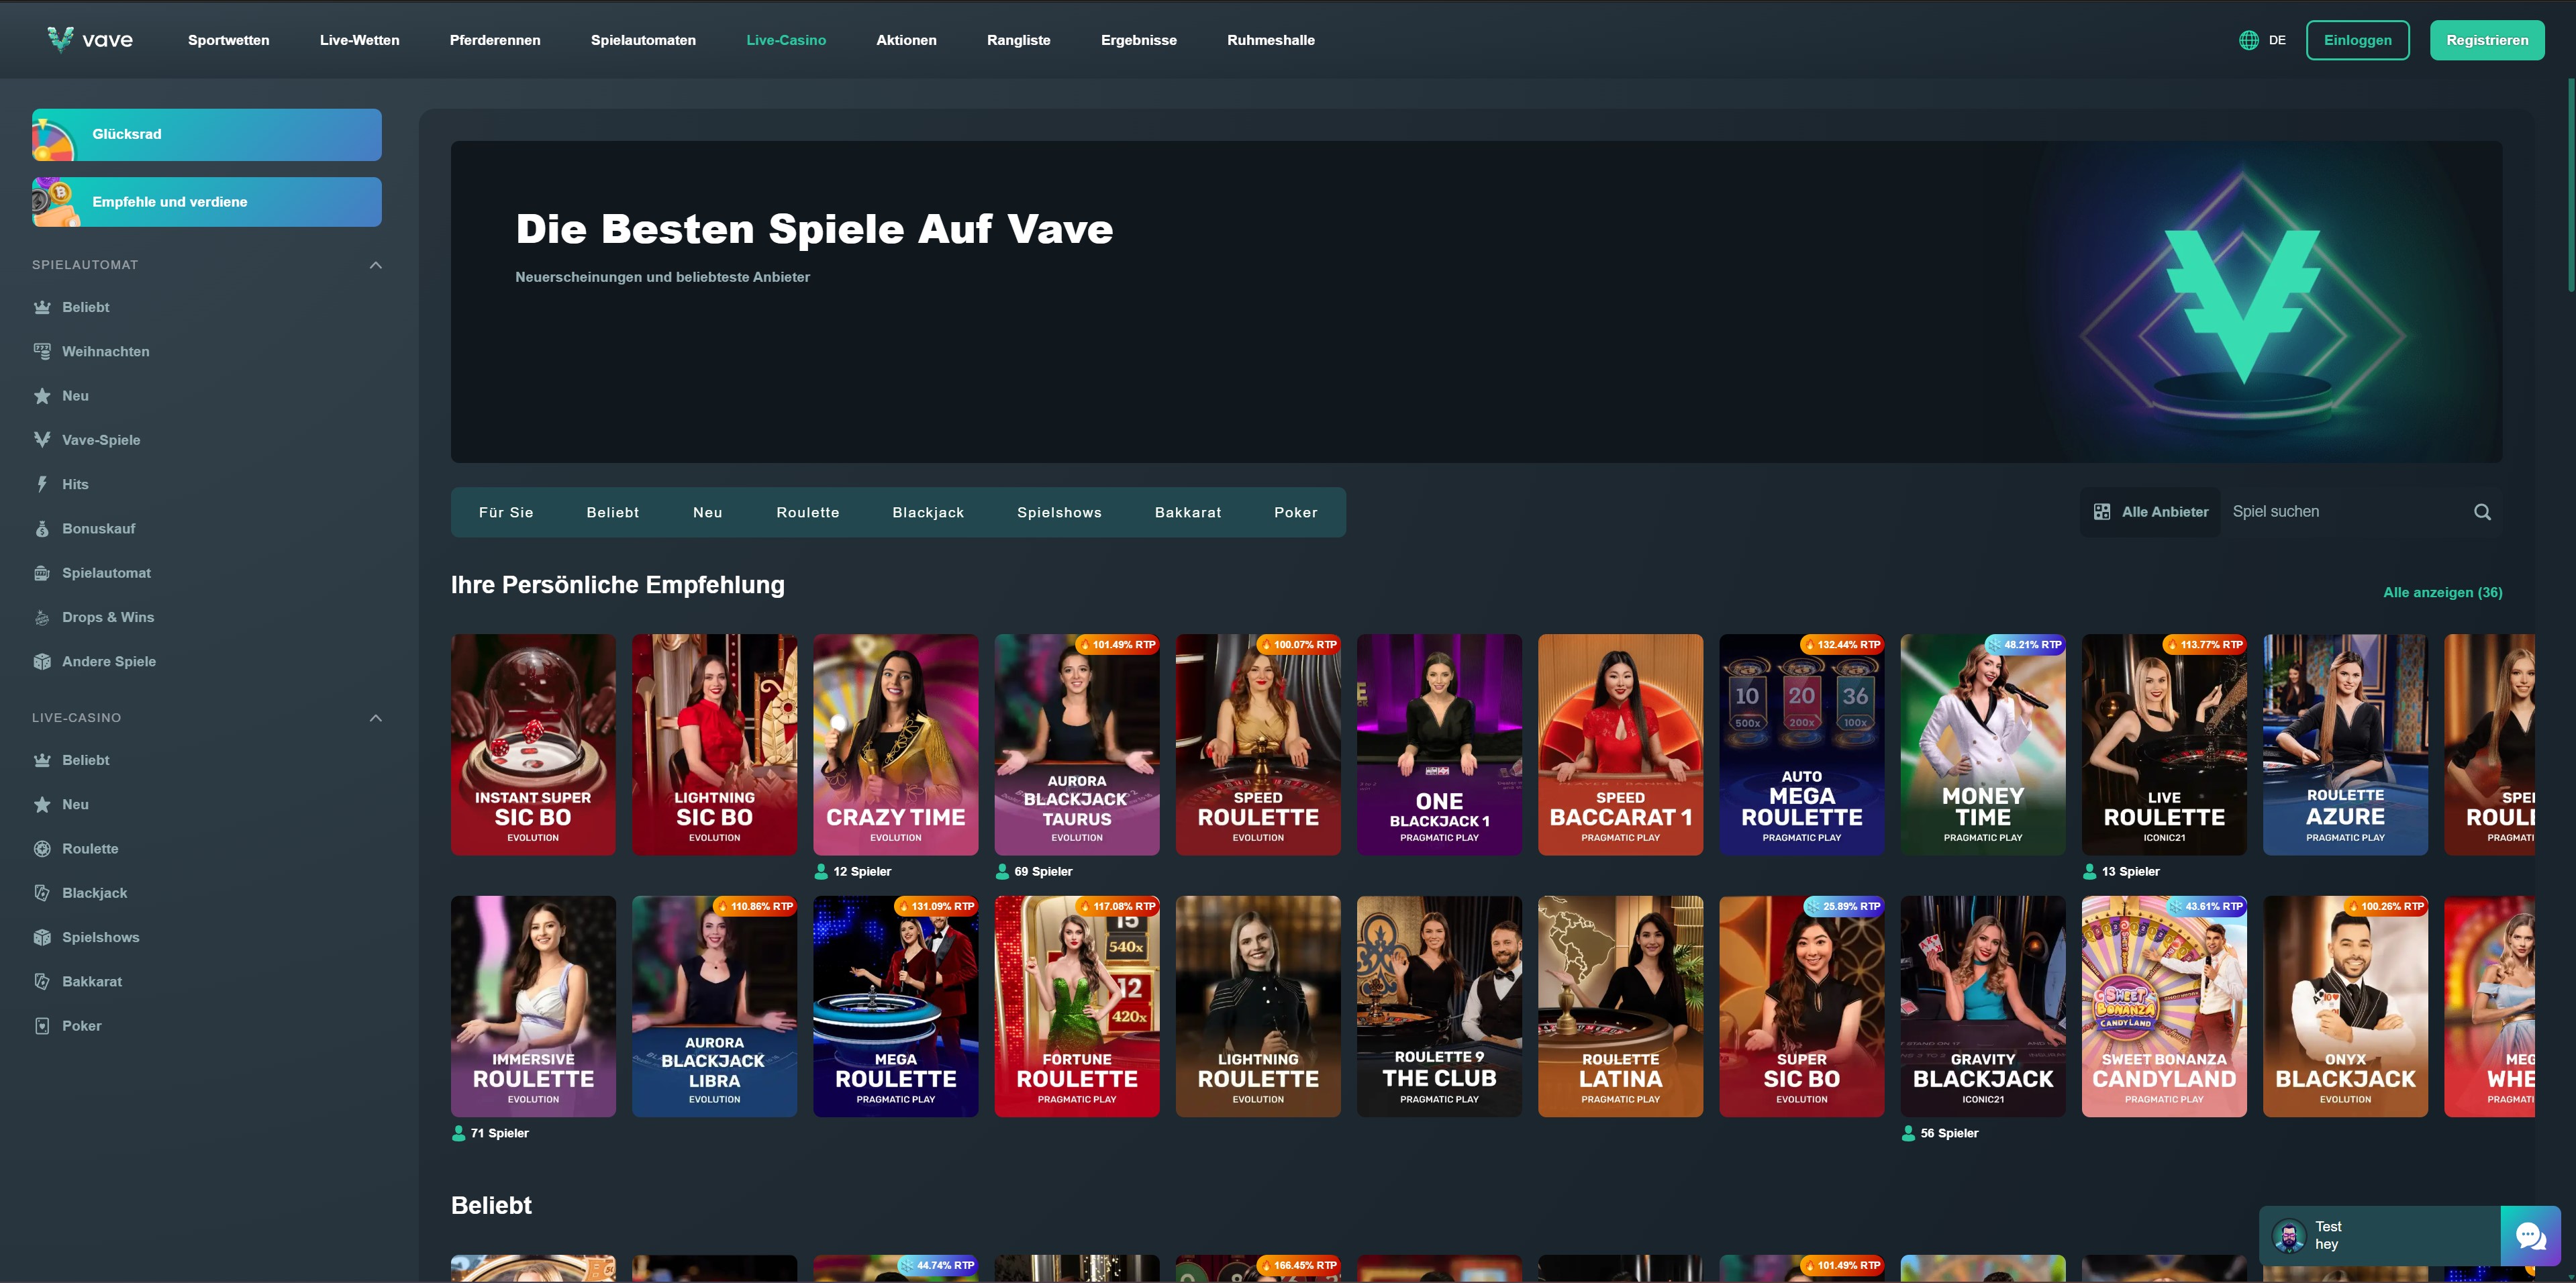Viewport: 2576px width, 1283px height.
Task: Select the Roulette icon under Live-Casino
Action: point(42,848)
